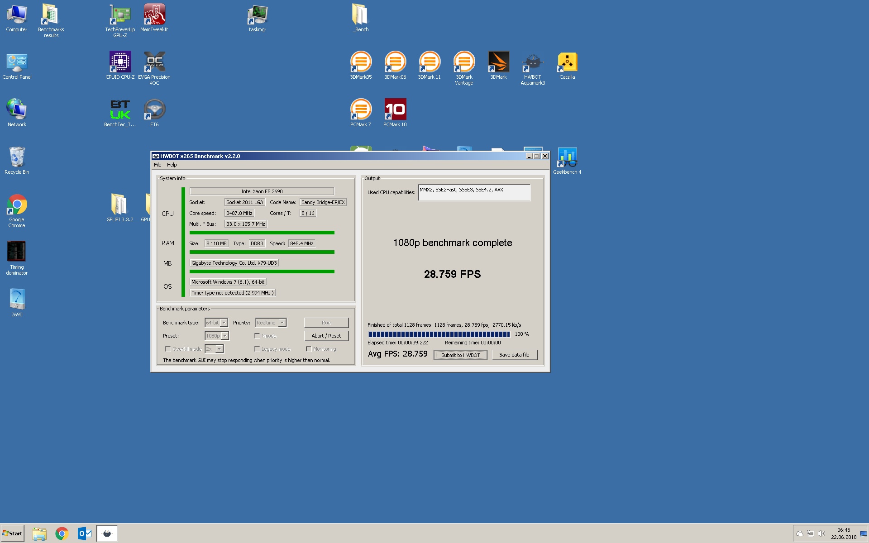Open the Recycle Bin
This screenshot has width=869, height=543.
click(17, 161)
